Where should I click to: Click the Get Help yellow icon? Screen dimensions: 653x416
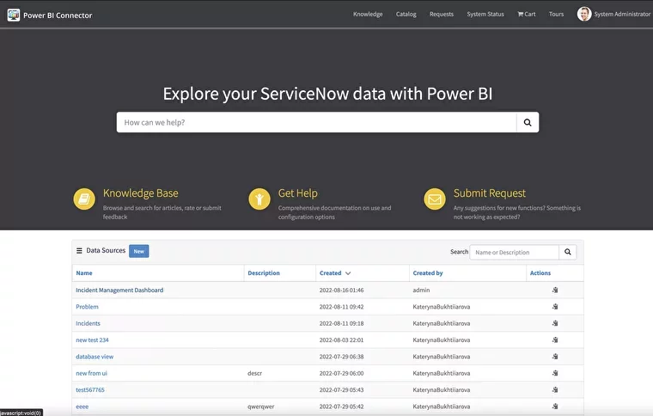(259, 199)
